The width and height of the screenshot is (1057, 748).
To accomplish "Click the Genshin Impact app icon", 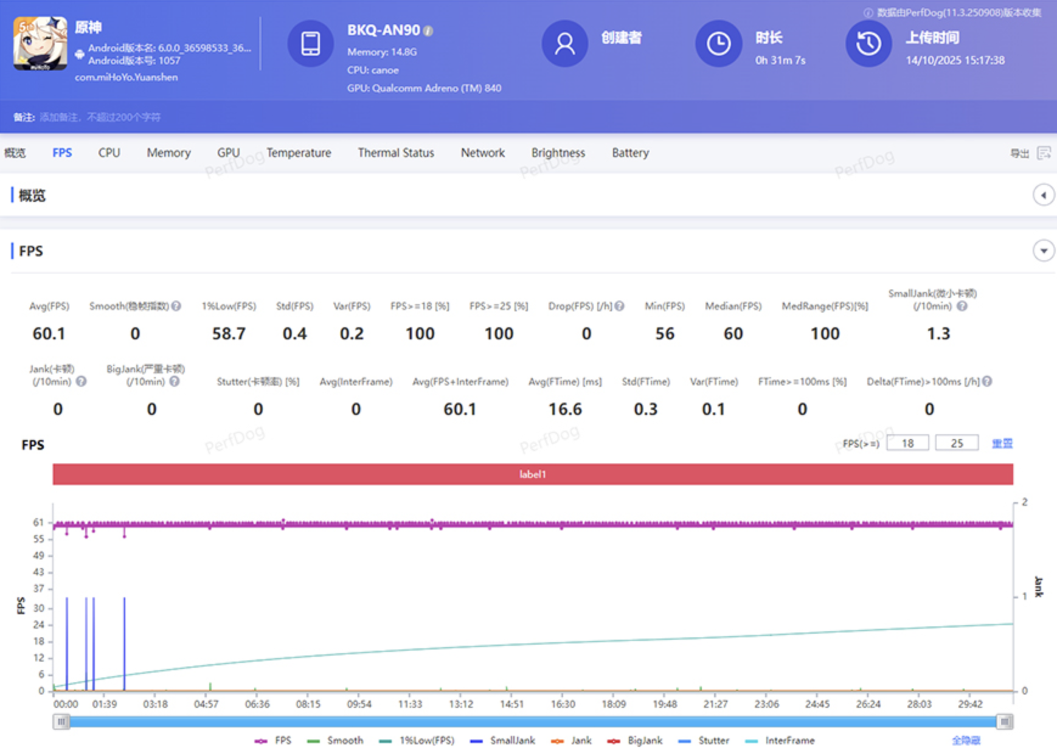I will point(40,44).
